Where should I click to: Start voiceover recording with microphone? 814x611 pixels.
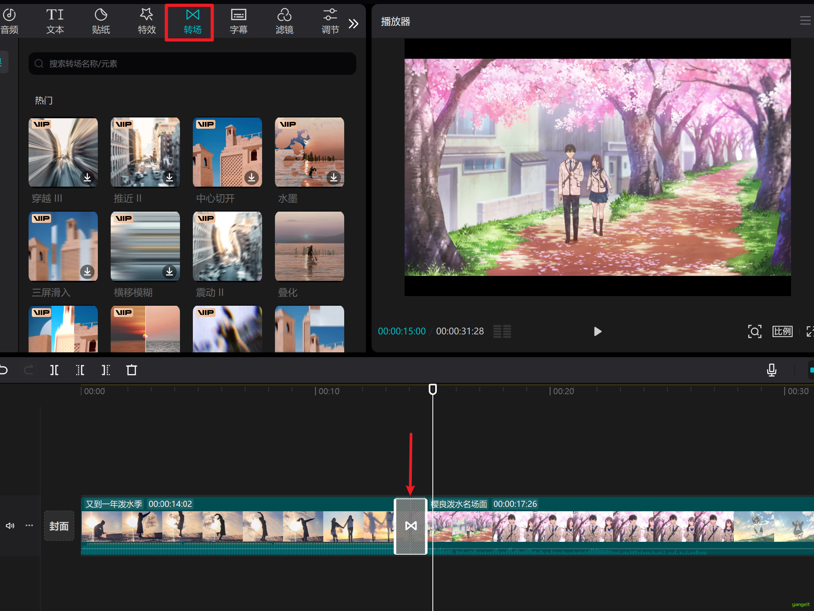point(771,370)
